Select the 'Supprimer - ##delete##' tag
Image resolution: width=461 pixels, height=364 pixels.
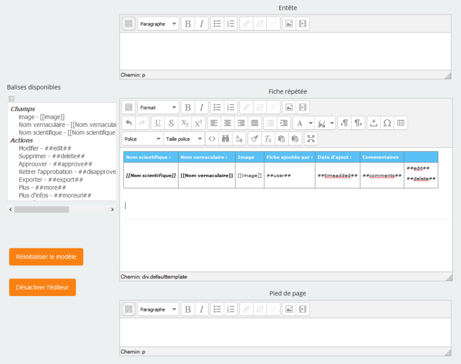(52, 156)
